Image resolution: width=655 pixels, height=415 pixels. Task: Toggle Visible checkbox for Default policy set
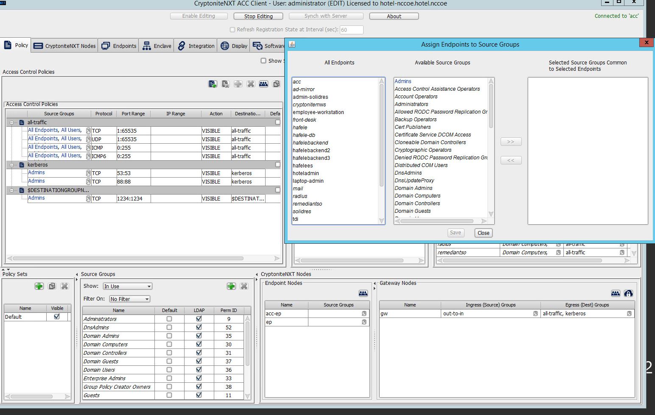click(x=57, y=317)
